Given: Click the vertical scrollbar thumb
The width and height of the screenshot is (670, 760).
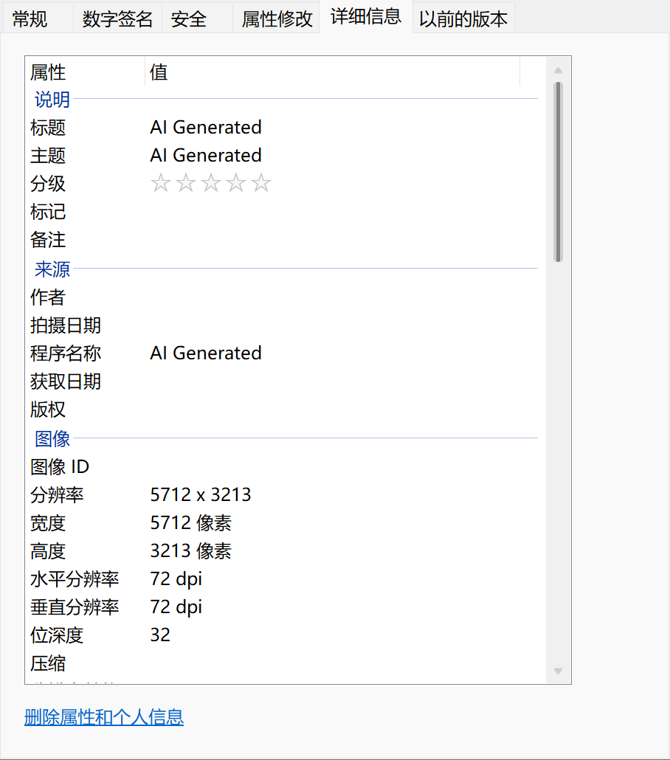Looking at the screenshot, I should (x=558, y=171).
